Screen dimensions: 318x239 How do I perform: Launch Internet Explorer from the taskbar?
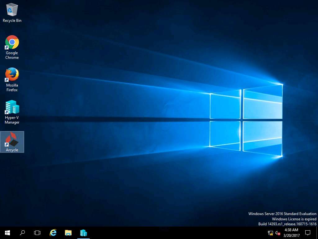point(53,233)
